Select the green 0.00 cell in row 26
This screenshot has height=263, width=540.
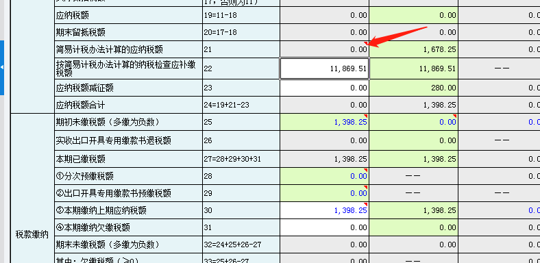point(414,140)
